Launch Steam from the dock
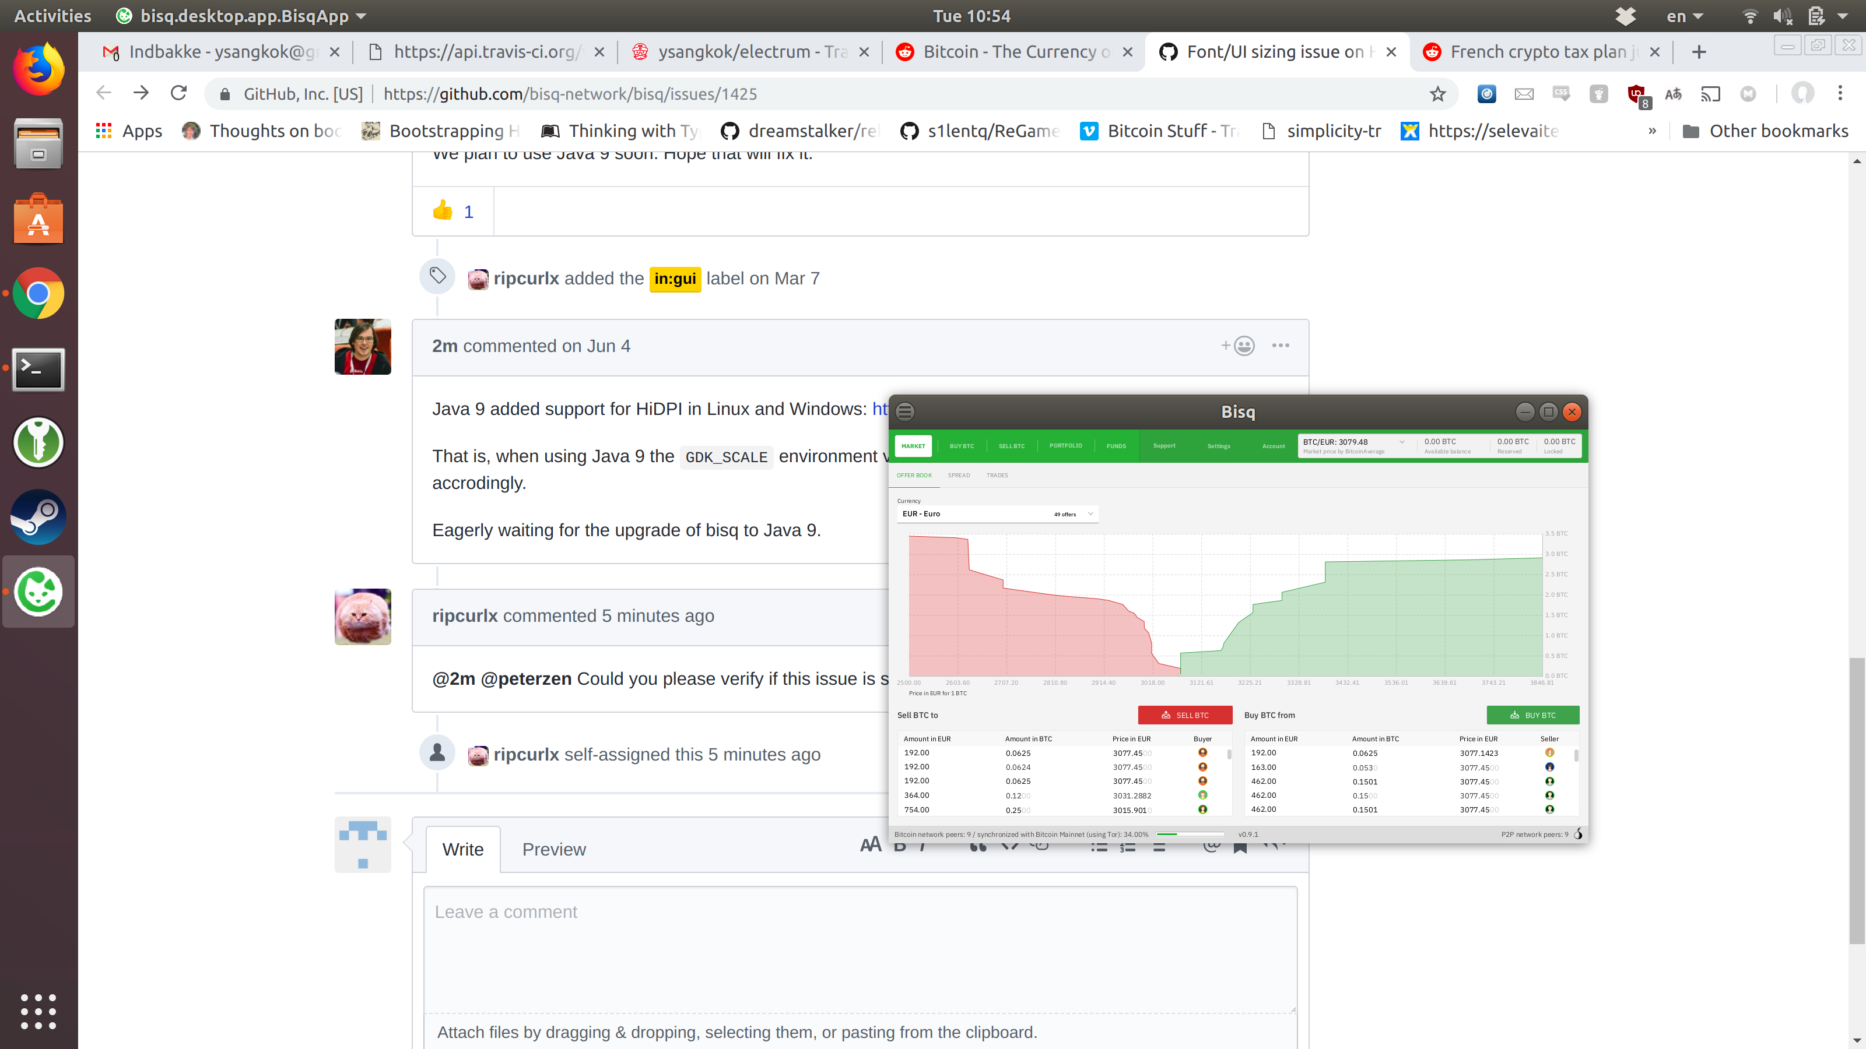The height and width of the screenshot is (1049, 1866). coord(38,517)
